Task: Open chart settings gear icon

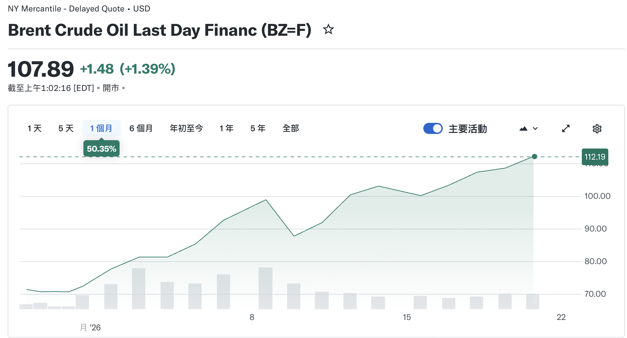Action: [597, 129]
